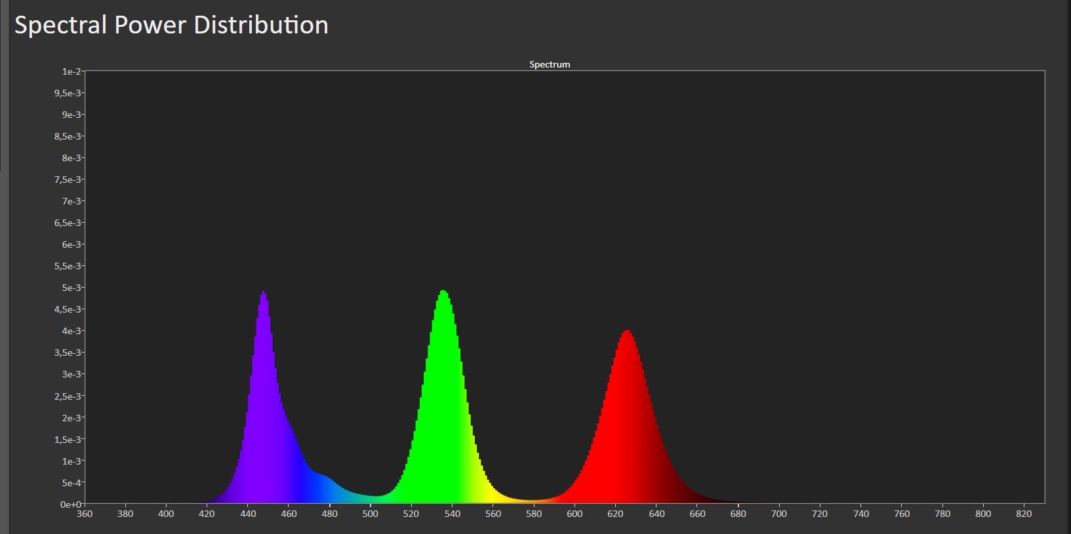Click the 5e-3 tick label on vertical axis

coord(71,288)
